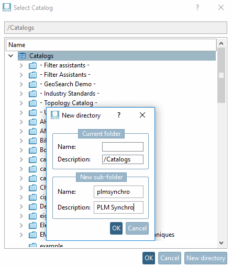Expand the Filter Assistants folder chevron

click(x=21, y=75)
